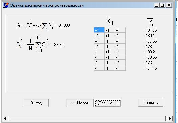
Task: Go back with << Назад button
Action: point(80,103)
